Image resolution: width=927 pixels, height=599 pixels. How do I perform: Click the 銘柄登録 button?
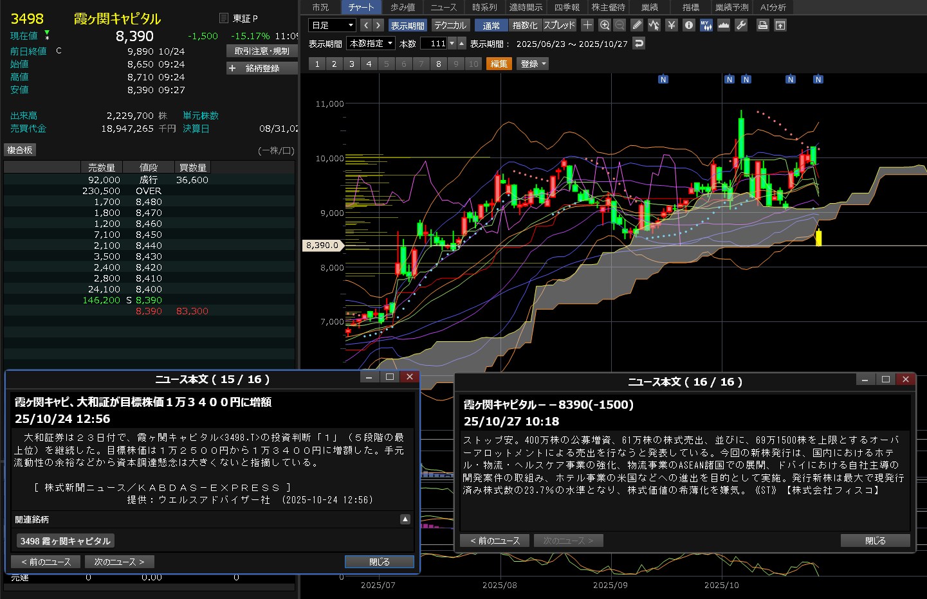click(x=262, y=68)
